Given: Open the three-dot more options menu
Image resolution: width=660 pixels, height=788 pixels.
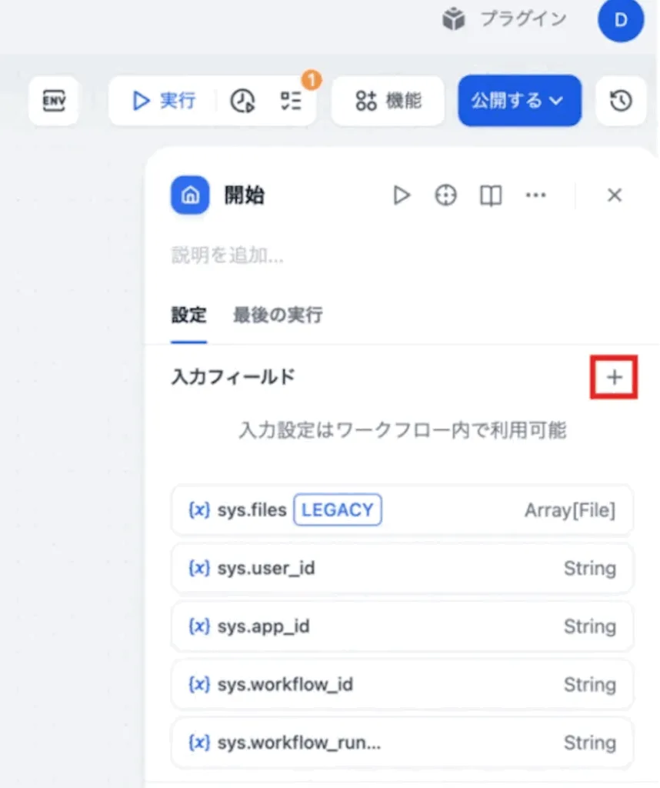Looking at the screenshot, I should coord(535,195).
